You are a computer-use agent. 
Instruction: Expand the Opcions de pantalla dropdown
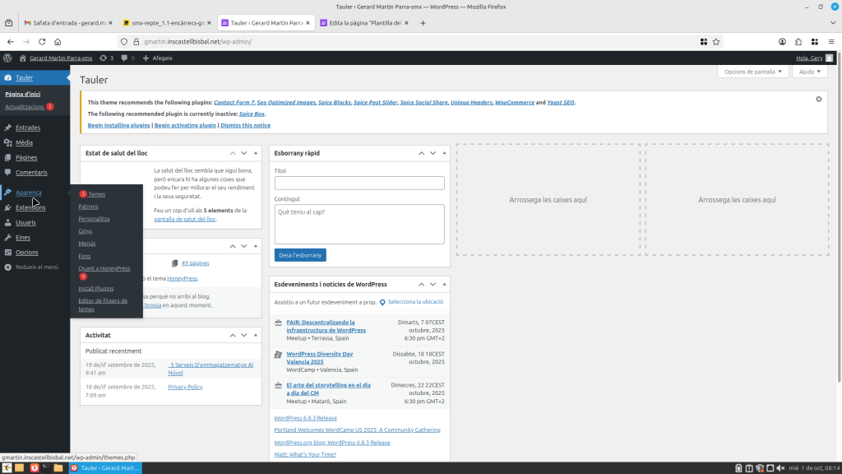click(x=752, y=72)
